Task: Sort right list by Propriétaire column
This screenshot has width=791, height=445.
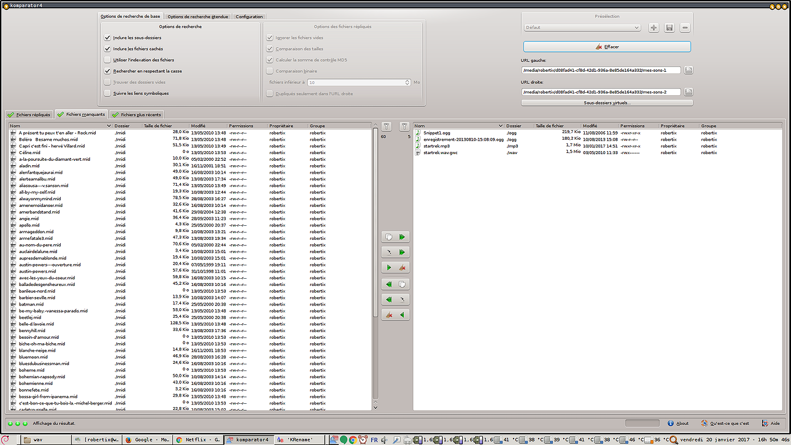Action: coord(679,126)
